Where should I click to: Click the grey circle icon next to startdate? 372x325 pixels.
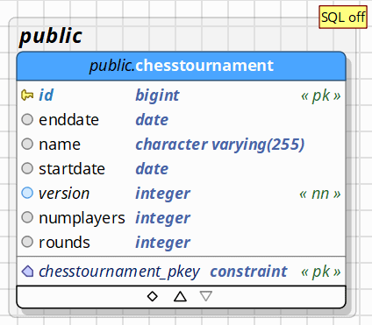click(27, 168)
